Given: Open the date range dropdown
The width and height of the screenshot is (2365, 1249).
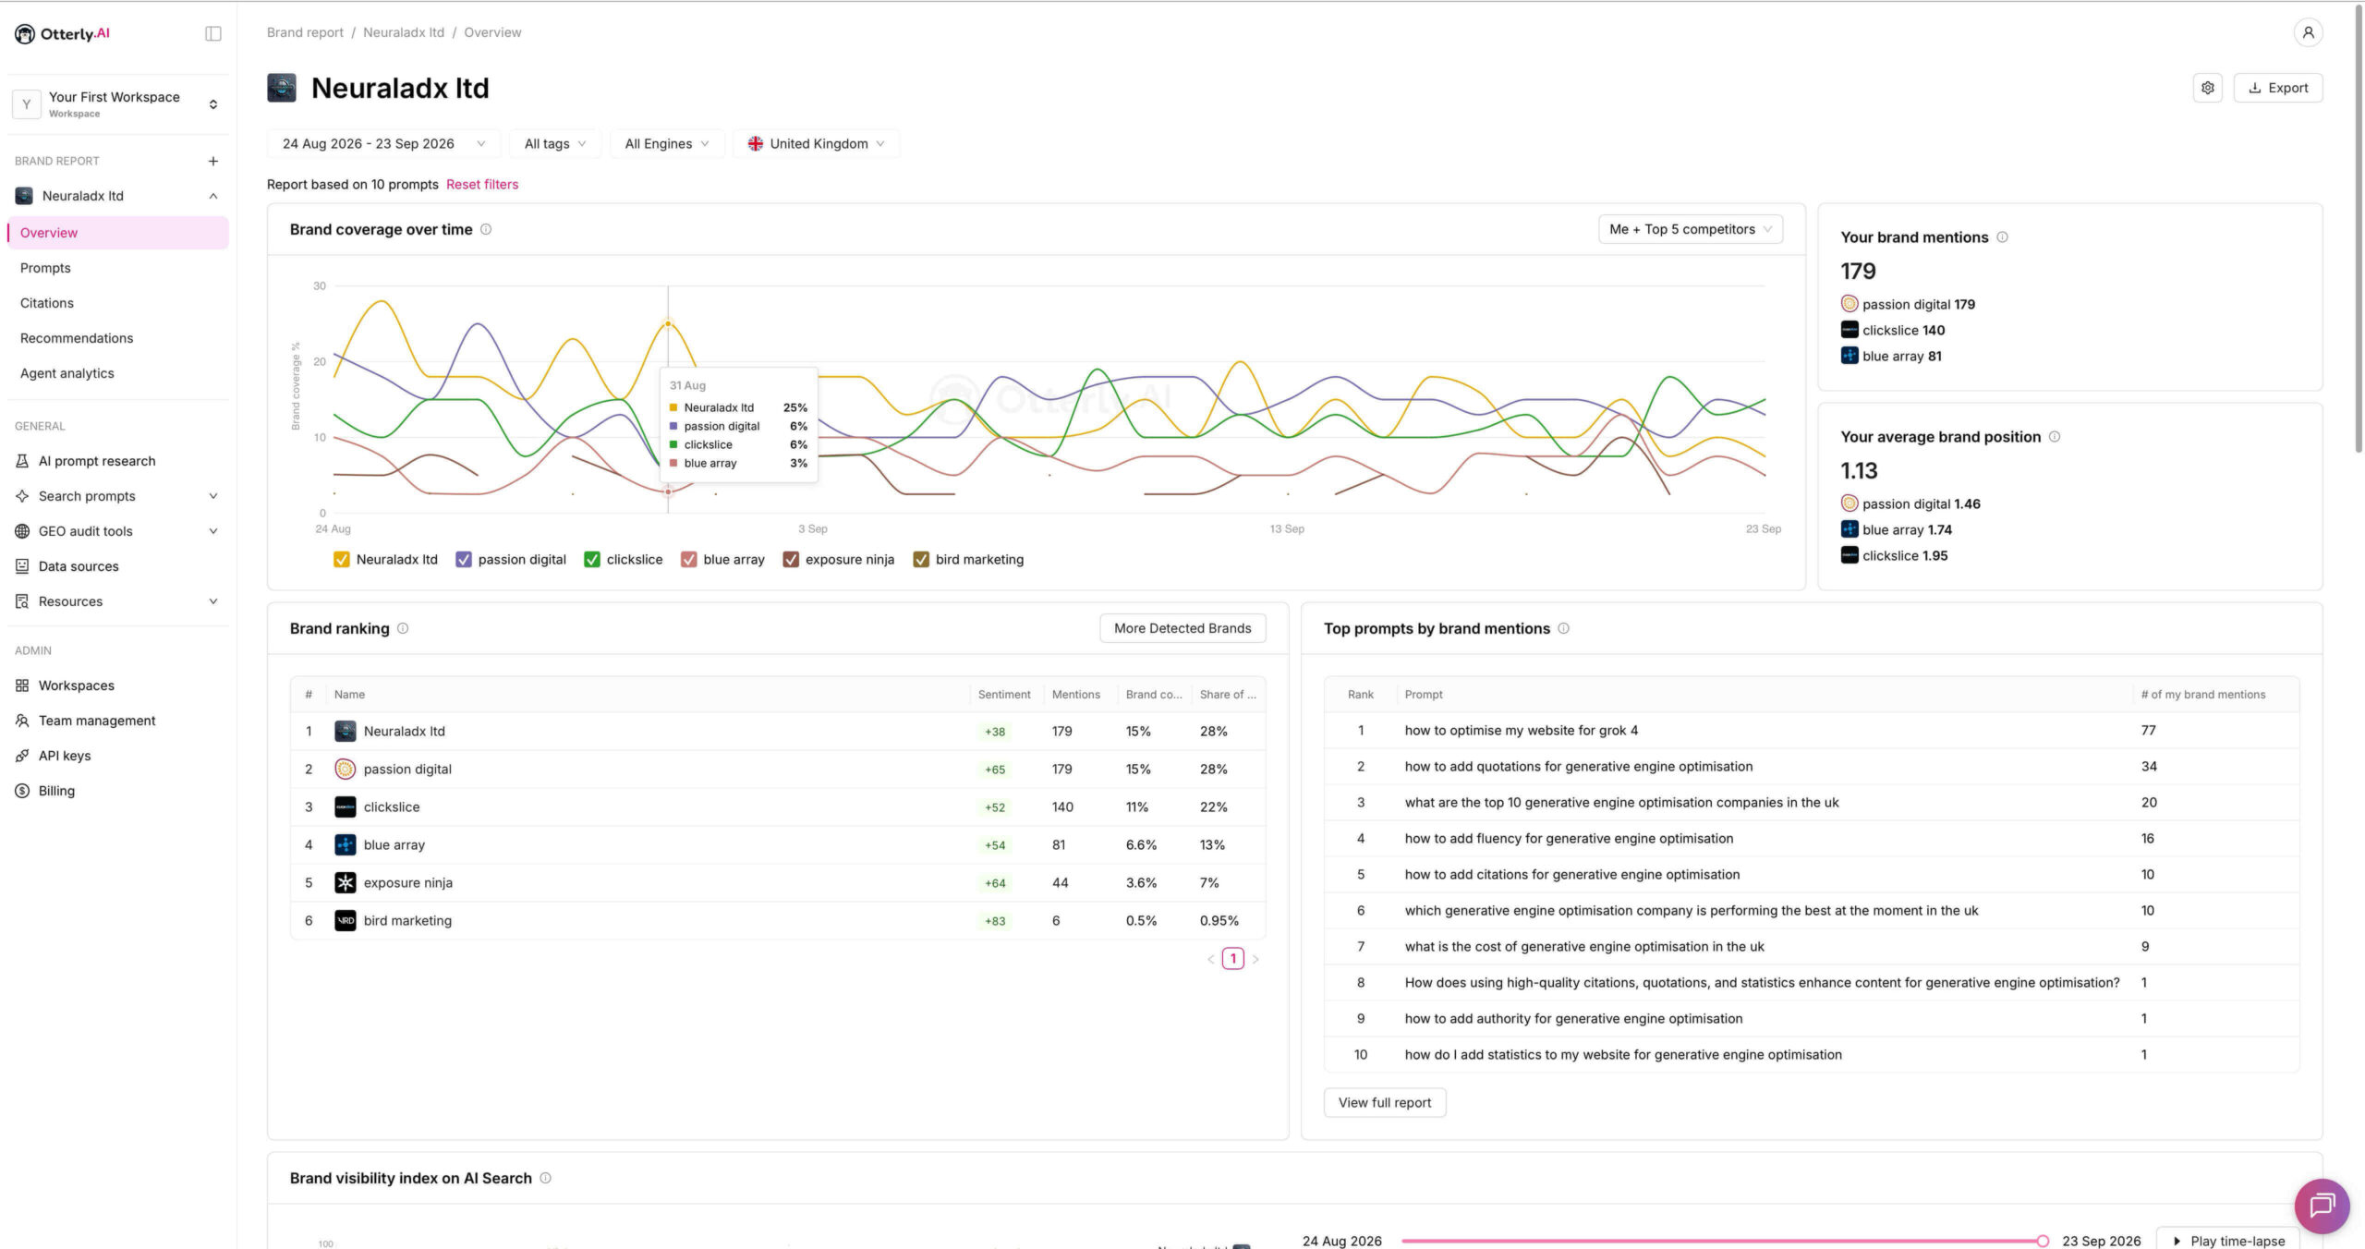Looking at the screenshot, I should [383, 143].
